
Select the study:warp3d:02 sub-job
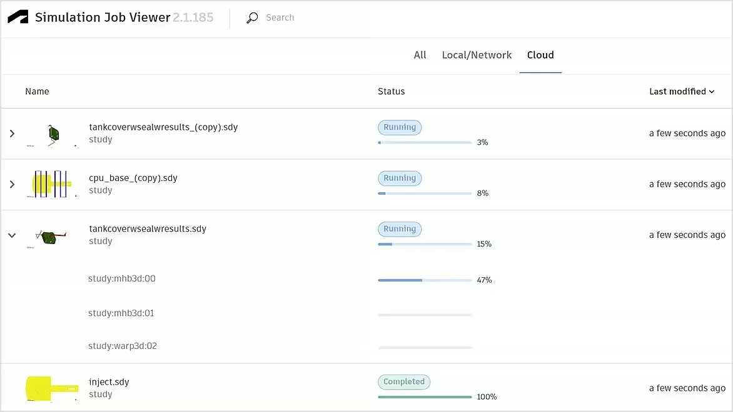pos(122,346)
